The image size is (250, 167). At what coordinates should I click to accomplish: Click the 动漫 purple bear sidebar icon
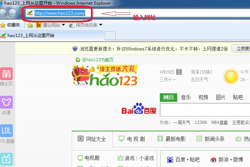tap(6, 102)
